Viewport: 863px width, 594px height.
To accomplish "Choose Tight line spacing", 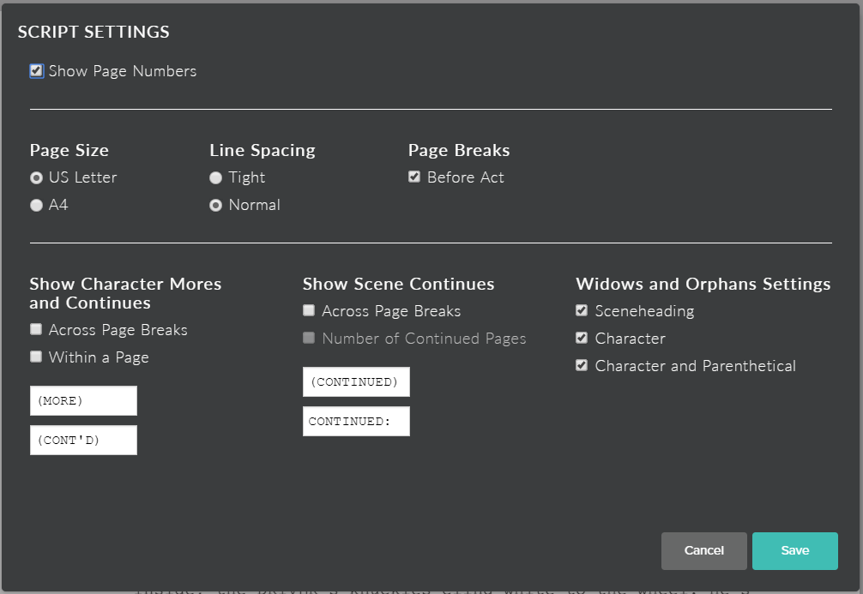I will (216, 177).
